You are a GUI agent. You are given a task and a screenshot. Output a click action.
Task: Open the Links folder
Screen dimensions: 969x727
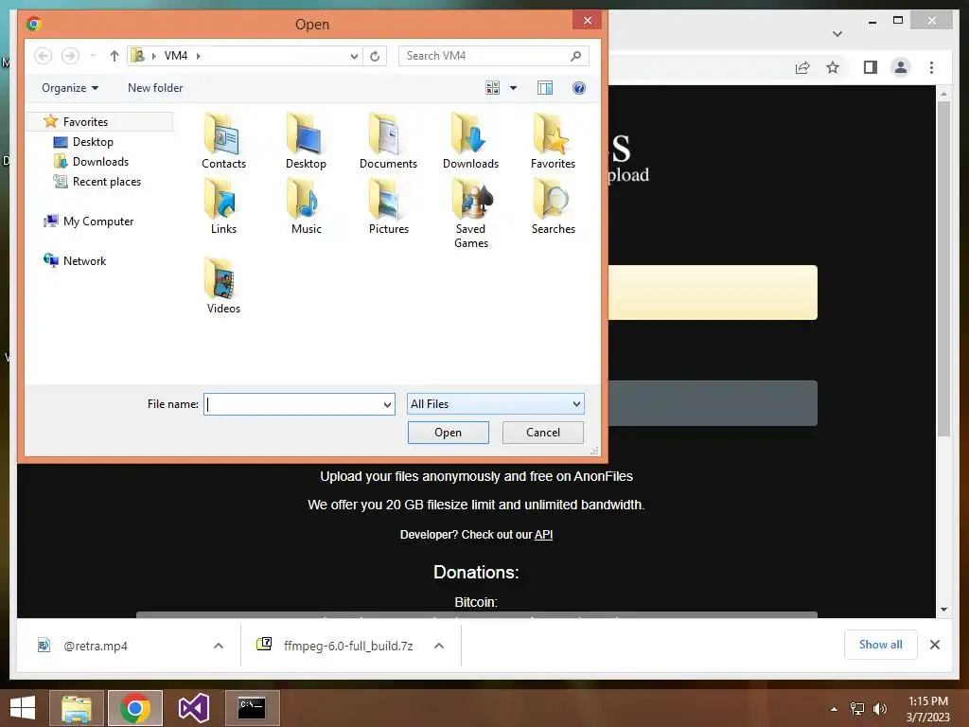tap(223, 206)
